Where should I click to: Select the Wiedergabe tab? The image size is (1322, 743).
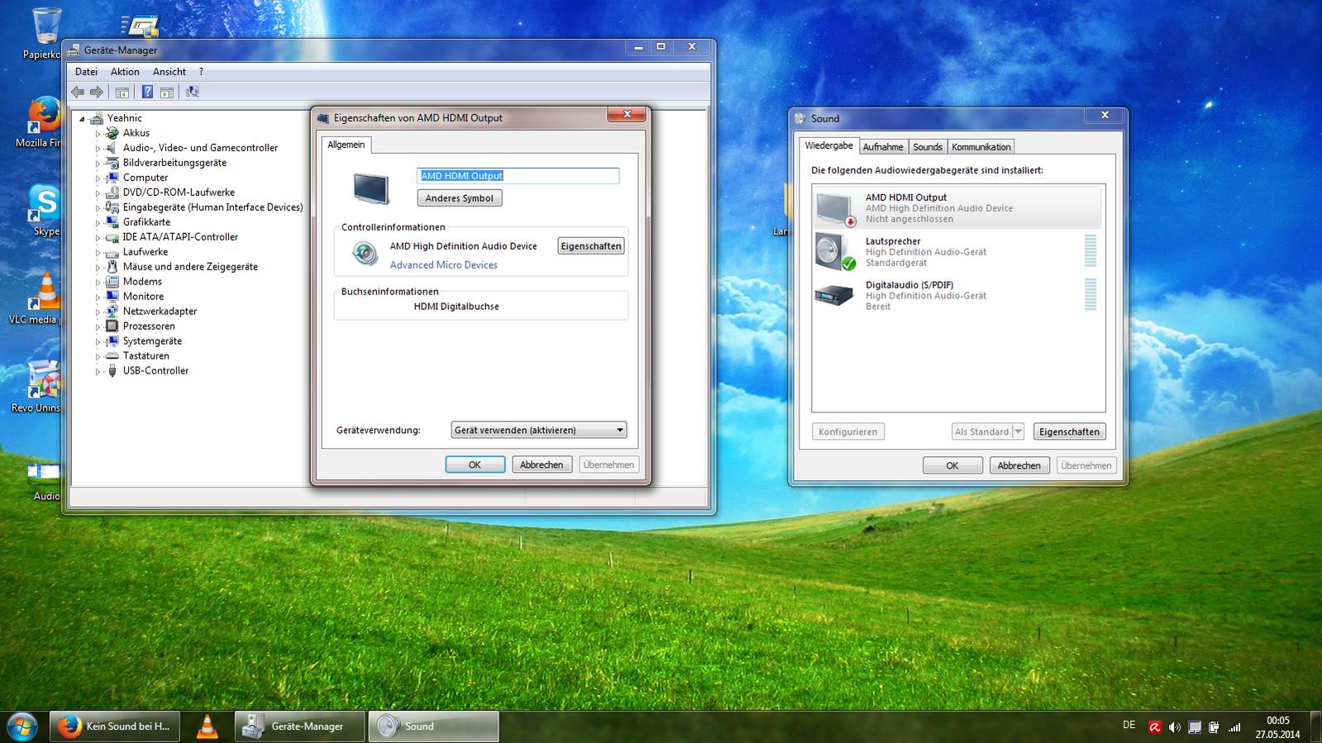(828, 145)
